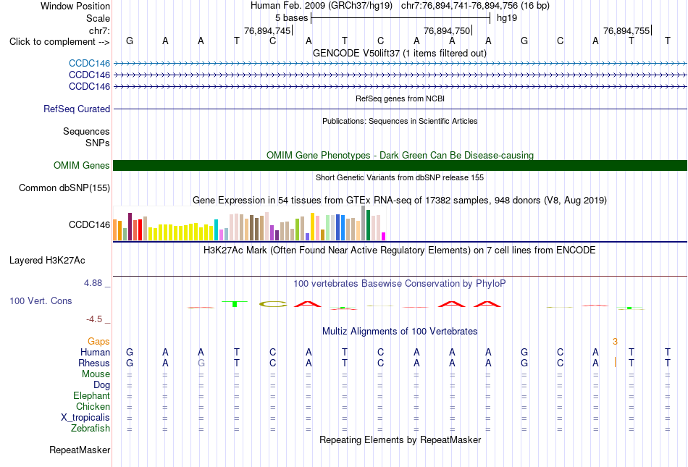Click the orange gap number 3

tap(615, 342)
